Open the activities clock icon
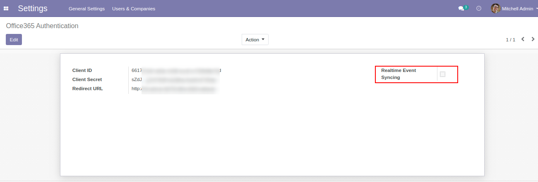 [x=479, y=8]
